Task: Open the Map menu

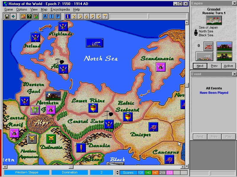Action: (x=44, y=9)
